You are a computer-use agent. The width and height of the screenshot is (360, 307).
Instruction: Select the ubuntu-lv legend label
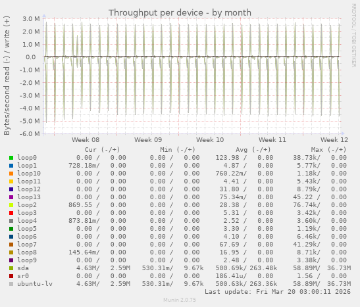tap(35, 284)
